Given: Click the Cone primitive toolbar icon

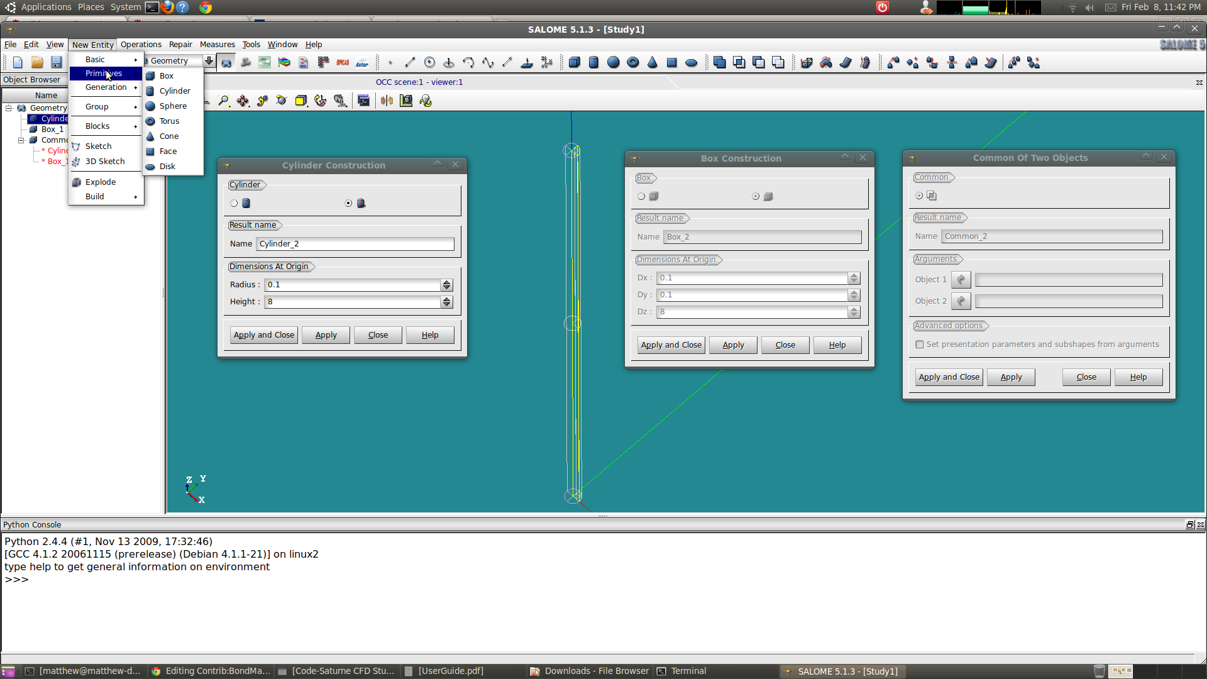Looking at the screenshot, I should (653, 62).
